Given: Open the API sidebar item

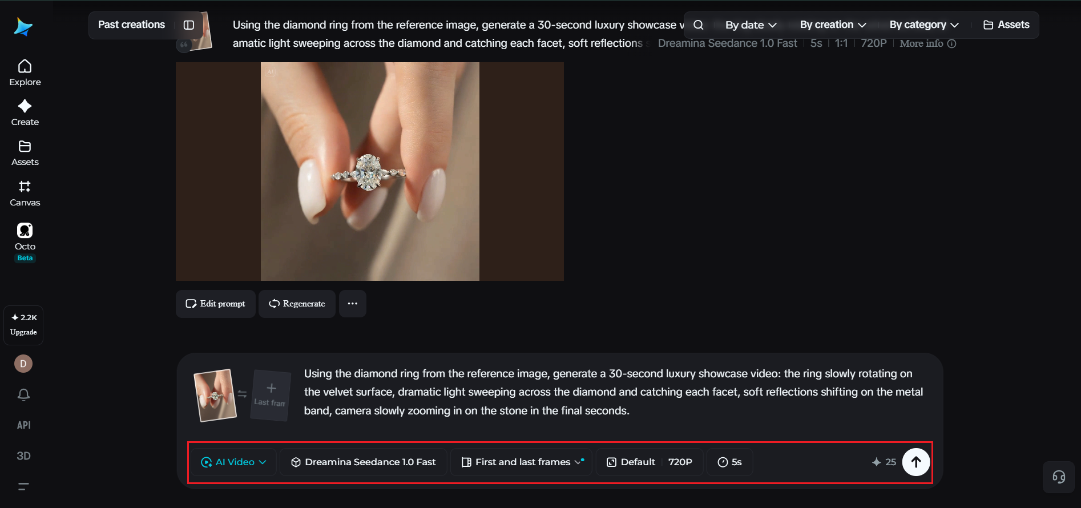Looking at the screenshot, I should tap(23, 425).
